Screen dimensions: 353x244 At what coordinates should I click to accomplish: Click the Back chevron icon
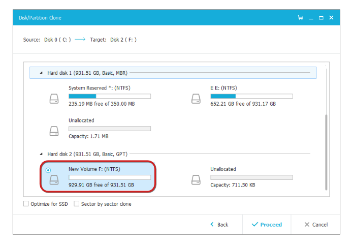pyautogui.click(x=212, y=224)
